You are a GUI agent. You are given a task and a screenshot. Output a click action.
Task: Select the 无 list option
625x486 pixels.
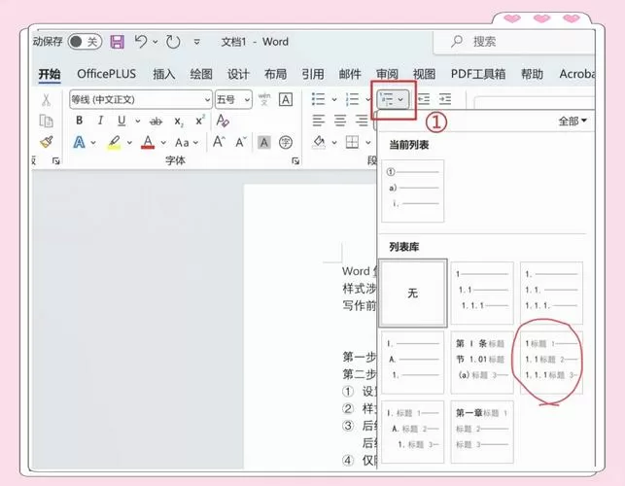[413, 293]
